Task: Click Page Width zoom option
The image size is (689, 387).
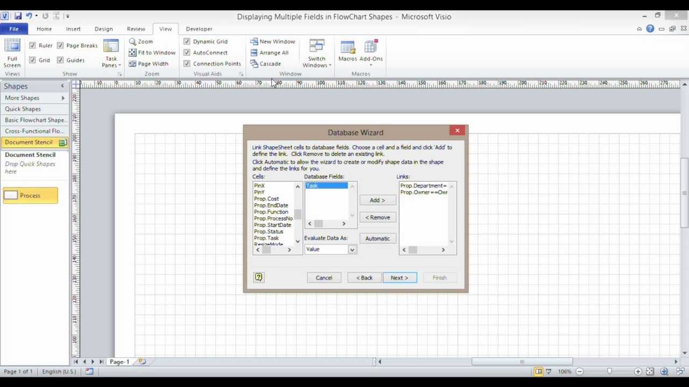Action: pyautogui.click(x=149, y=63)
